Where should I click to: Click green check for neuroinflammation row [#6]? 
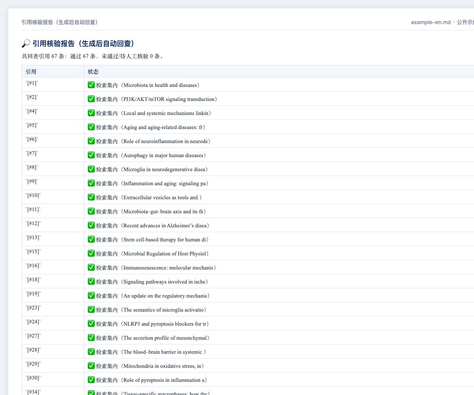coord(91,141)
